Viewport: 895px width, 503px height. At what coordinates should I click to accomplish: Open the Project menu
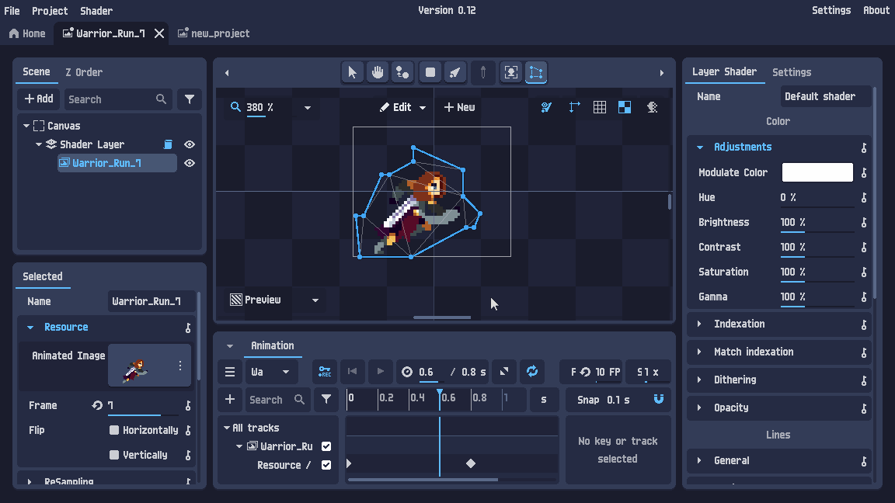(x=50, y=10)
